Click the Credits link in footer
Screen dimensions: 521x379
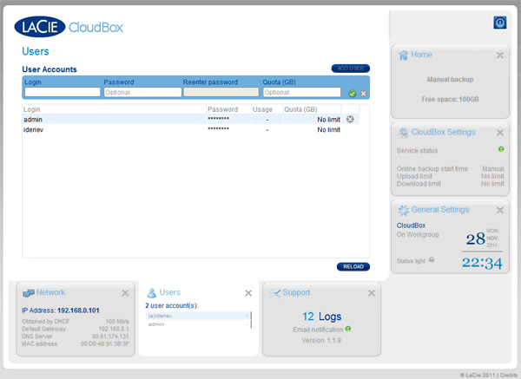(508, 375)
